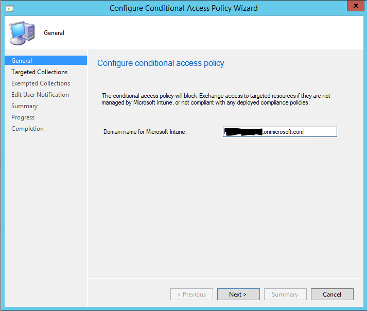The image size is (367, 311).
Task: Click the Next > button
Action: tap(238, 294)
